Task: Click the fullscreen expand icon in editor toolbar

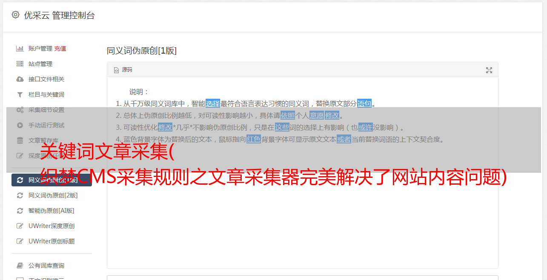Action: [489, 70]
